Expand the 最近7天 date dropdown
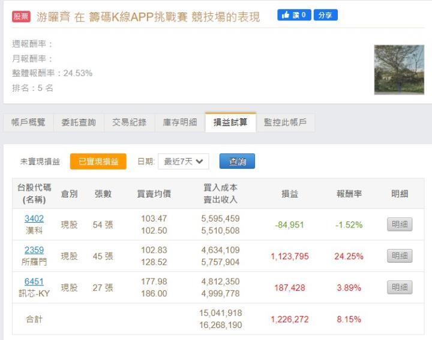The image size is (432, 340). 183,162
